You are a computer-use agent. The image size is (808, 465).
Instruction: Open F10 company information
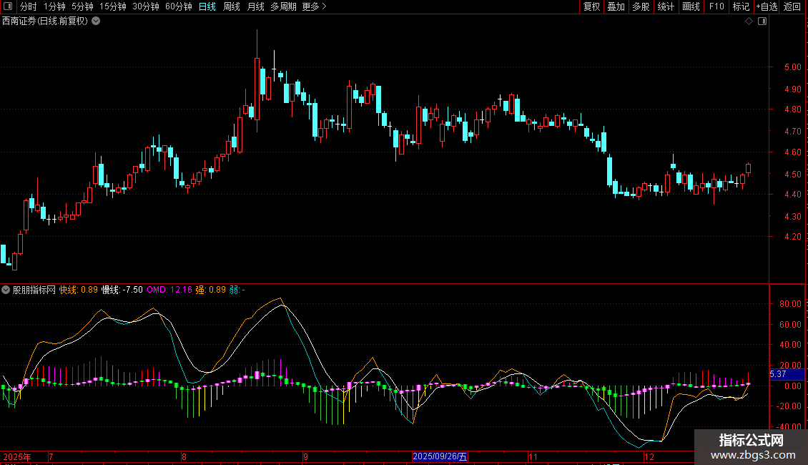(x=716, y=7)
